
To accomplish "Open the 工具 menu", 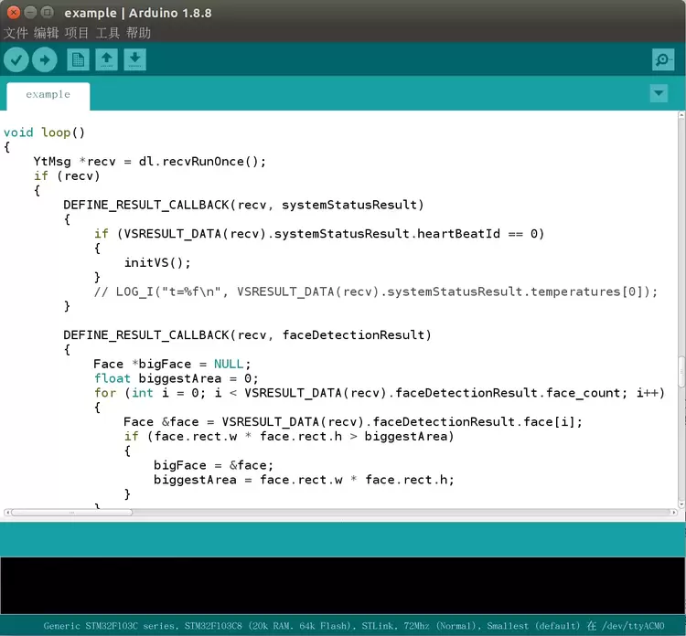I will pyautogui.click(x=108, y=33).
